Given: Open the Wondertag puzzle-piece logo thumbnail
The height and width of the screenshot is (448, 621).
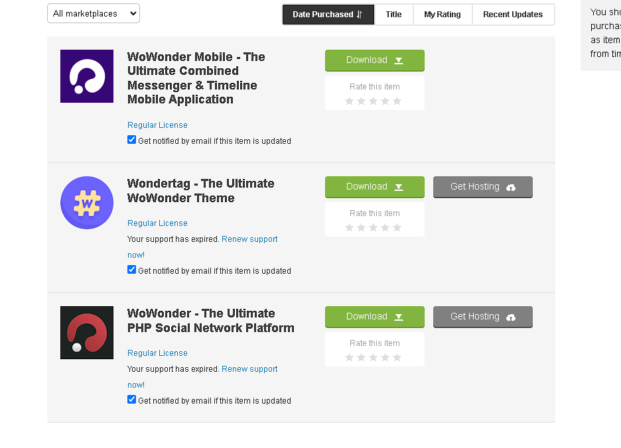Looking at the screenshot, I should click(87, 203).
